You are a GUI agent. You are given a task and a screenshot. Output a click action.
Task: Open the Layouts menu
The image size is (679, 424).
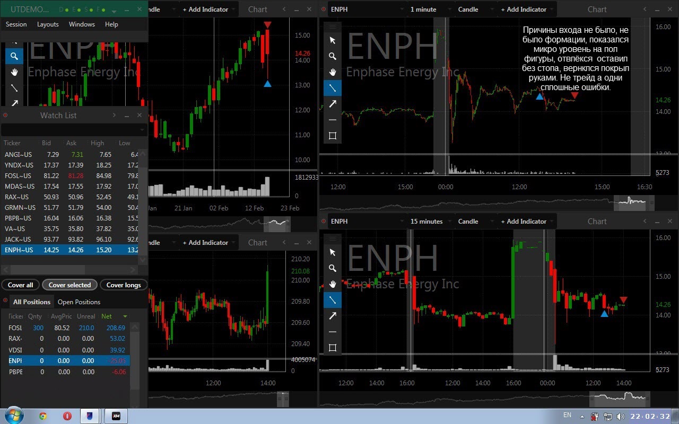48,24
